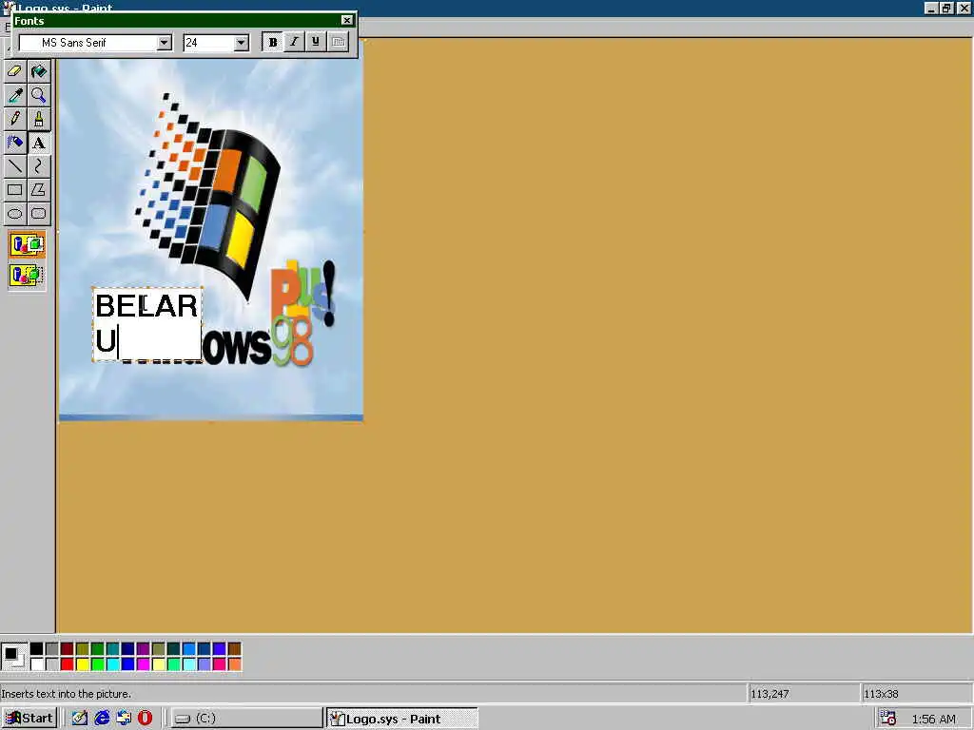The image size is (974, 730).
Task: Select the Eraser tool
Action: [15, 71]
